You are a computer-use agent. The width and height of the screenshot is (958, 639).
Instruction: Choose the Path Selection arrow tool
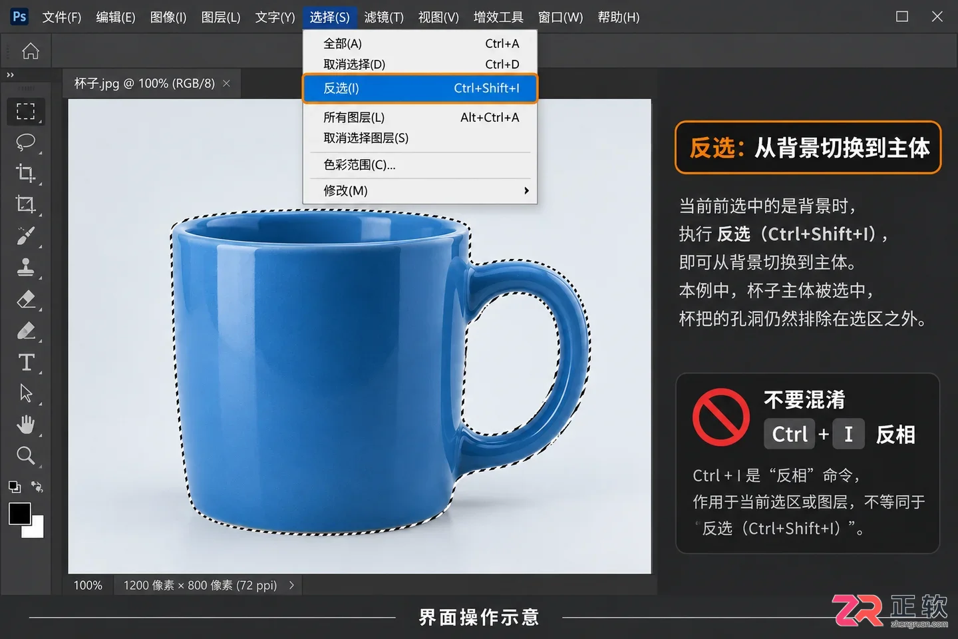pos(26,393)
